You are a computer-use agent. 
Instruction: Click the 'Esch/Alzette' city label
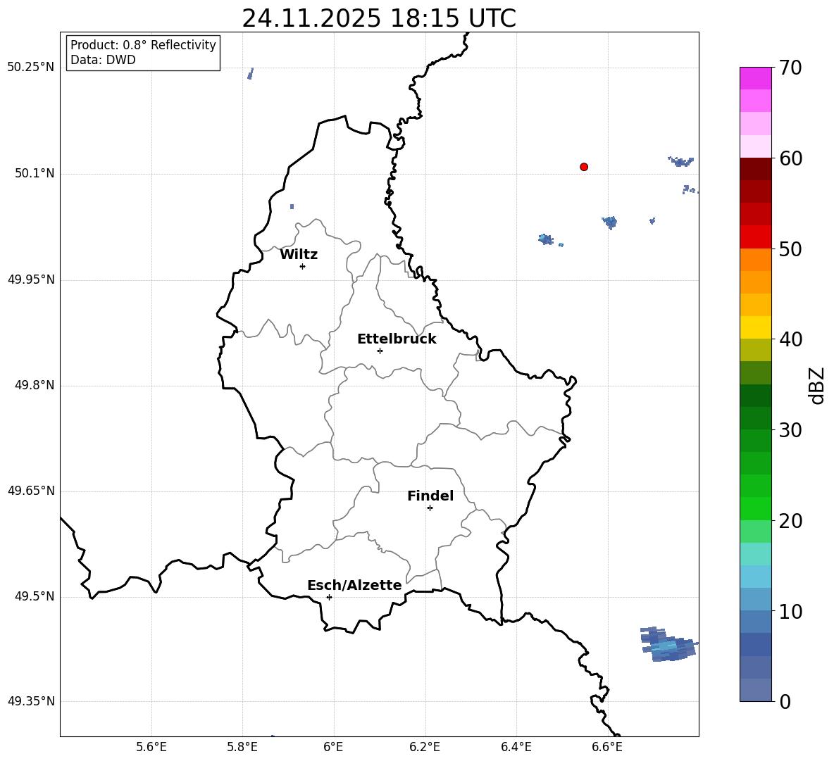(x=354, y=585)
